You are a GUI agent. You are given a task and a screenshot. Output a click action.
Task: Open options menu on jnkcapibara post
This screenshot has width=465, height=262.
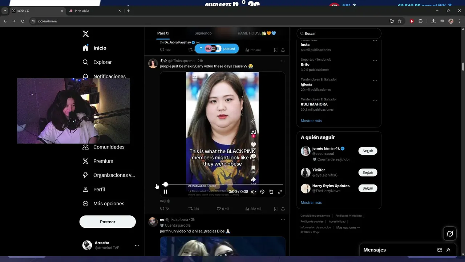283,220
